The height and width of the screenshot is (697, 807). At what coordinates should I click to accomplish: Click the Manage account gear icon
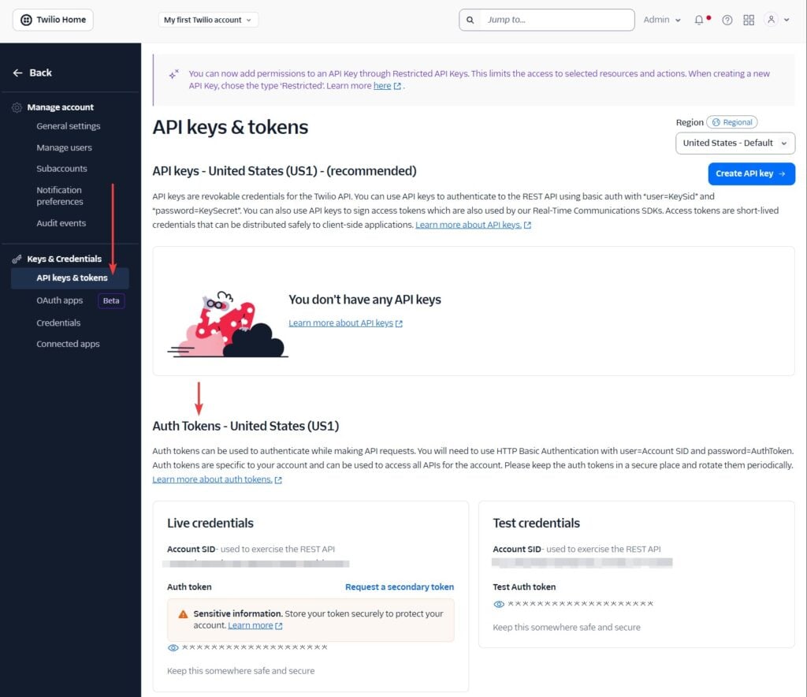pos(17,107)
